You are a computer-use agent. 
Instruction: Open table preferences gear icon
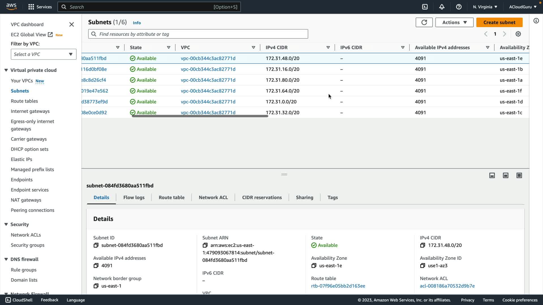tap(518, 34)
